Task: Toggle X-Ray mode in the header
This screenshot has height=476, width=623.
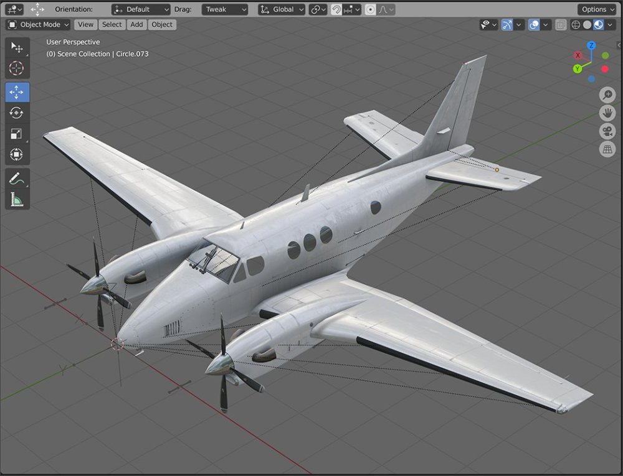Action: tap(561, 24)
